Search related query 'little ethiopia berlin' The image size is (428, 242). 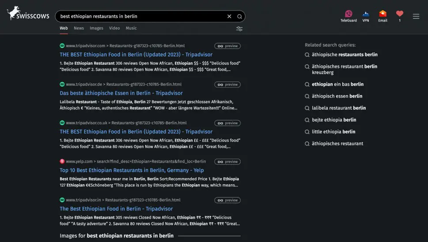(x=333, y=132)
